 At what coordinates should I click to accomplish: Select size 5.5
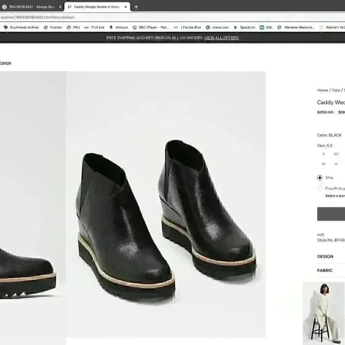click(x=336, y=154)
